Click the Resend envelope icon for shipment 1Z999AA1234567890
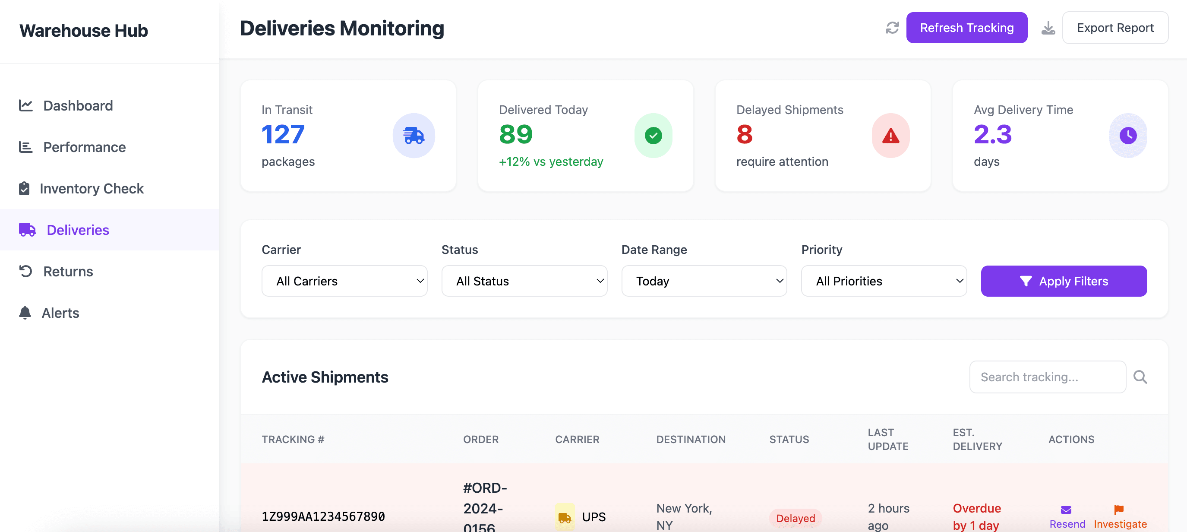1187x532 pixels. tap(1066, 510)
